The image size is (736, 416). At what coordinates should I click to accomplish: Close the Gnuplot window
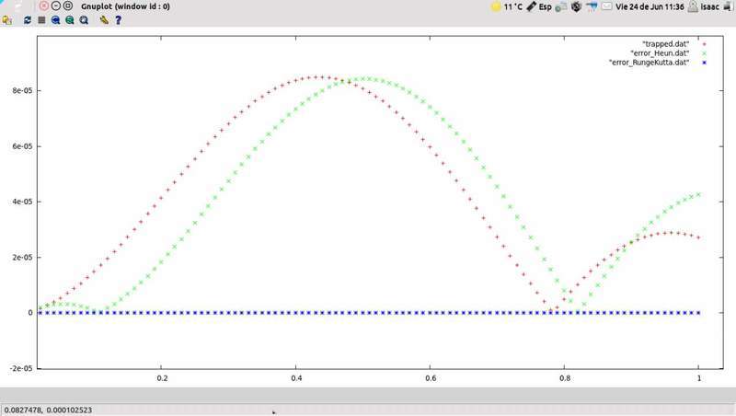tap(43, 6)
